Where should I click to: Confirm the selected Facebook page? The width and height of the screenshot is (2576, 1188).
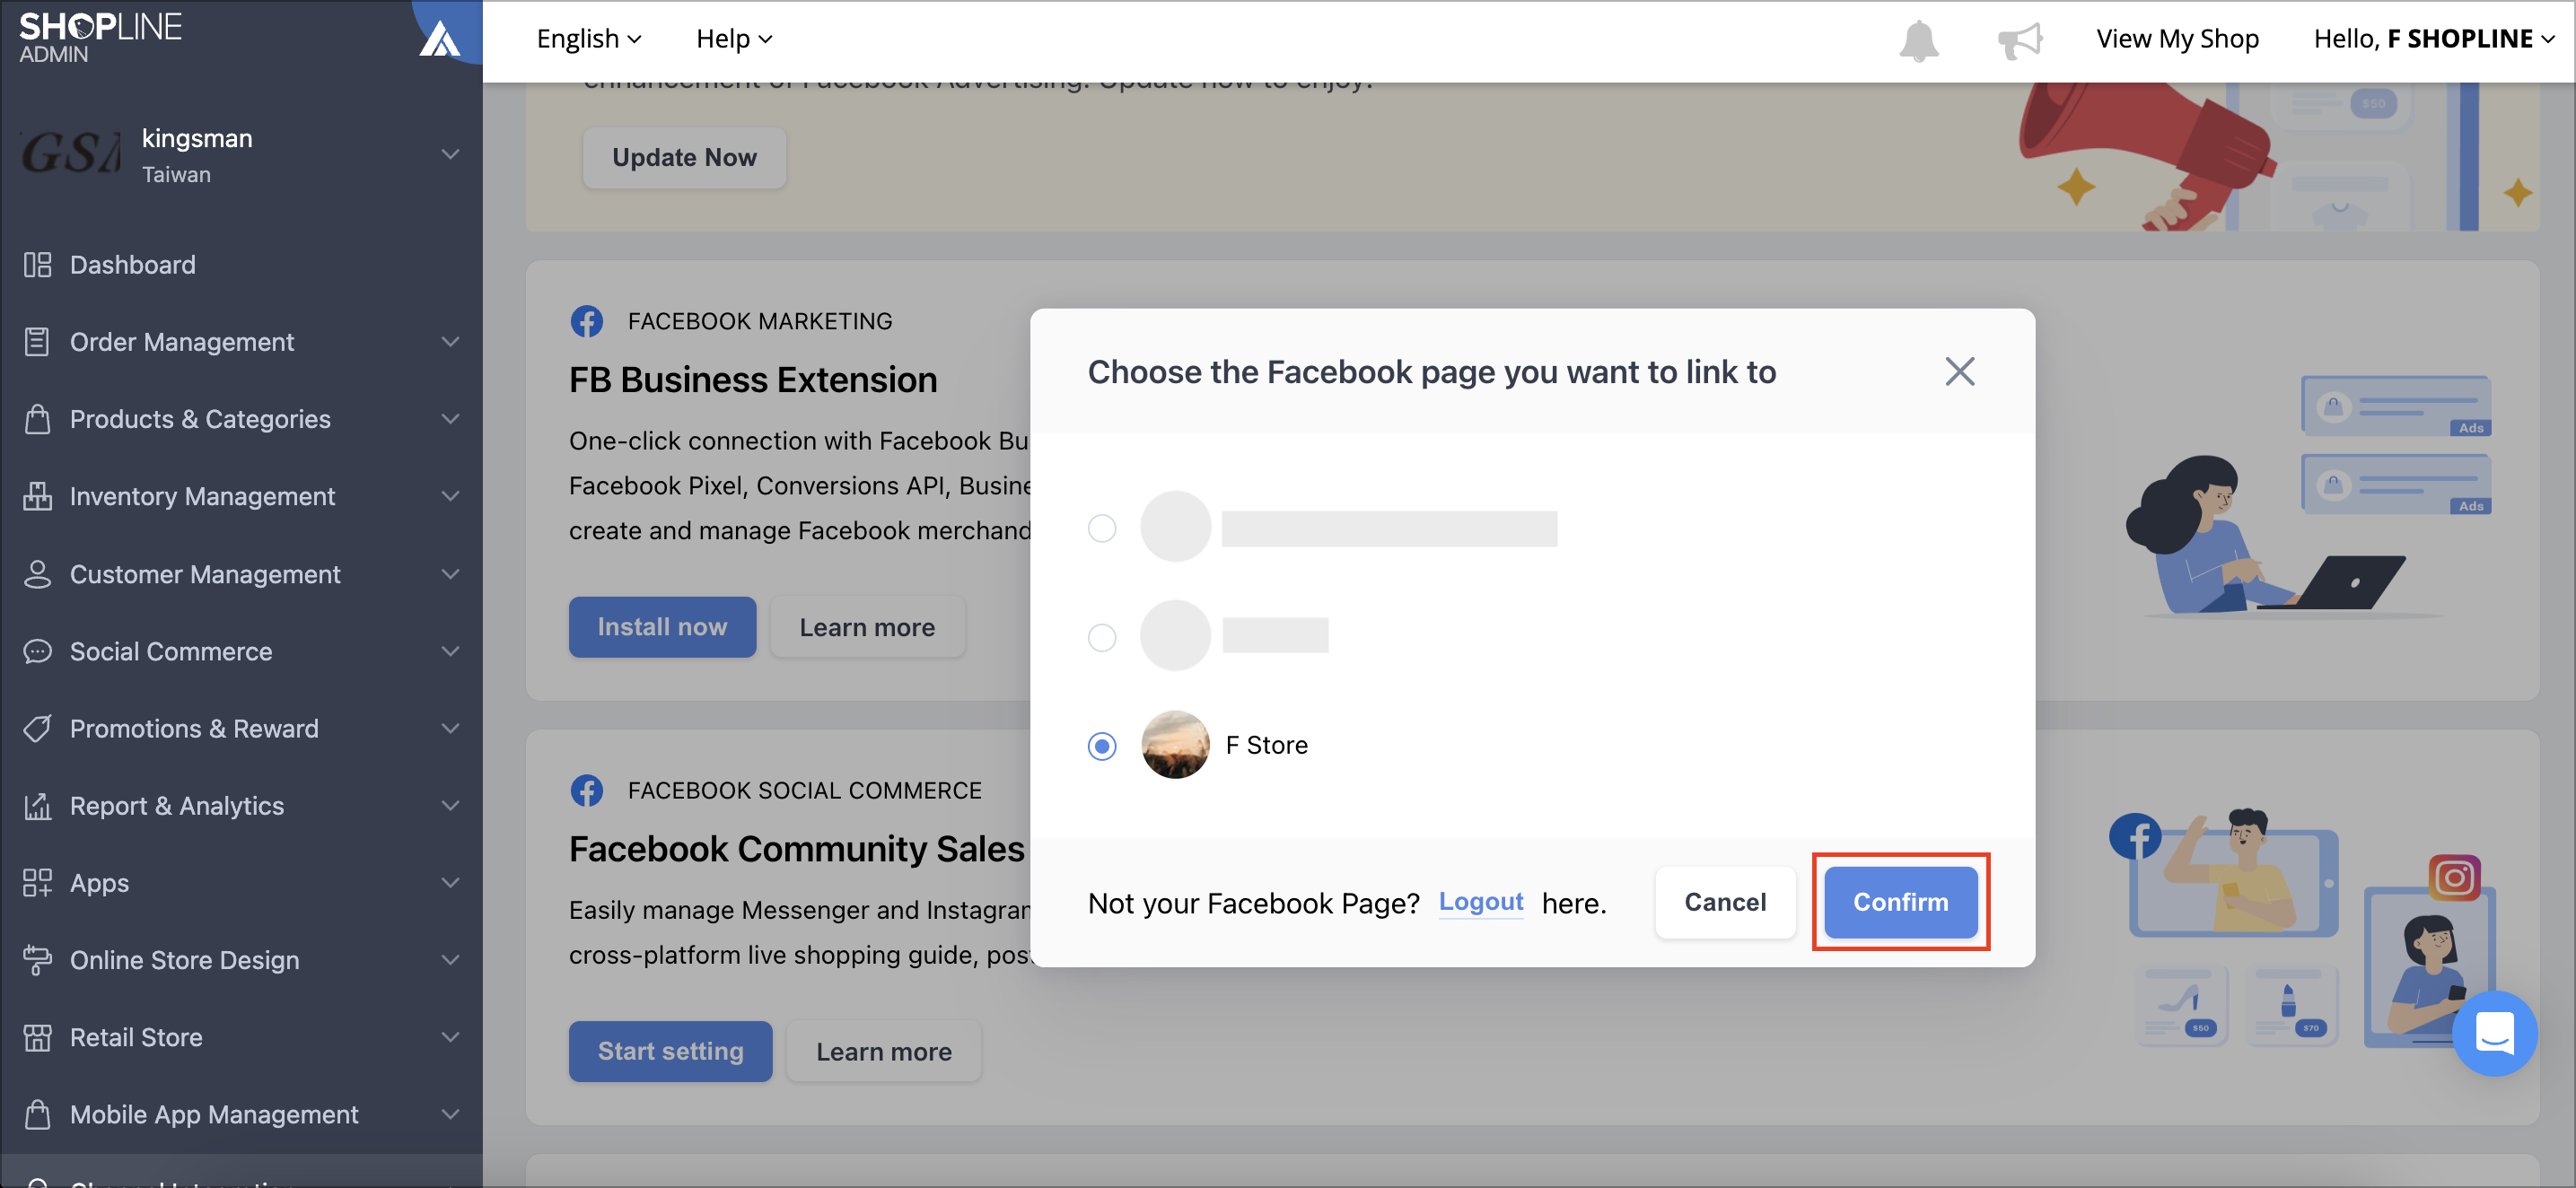[x=1900, y=902]
